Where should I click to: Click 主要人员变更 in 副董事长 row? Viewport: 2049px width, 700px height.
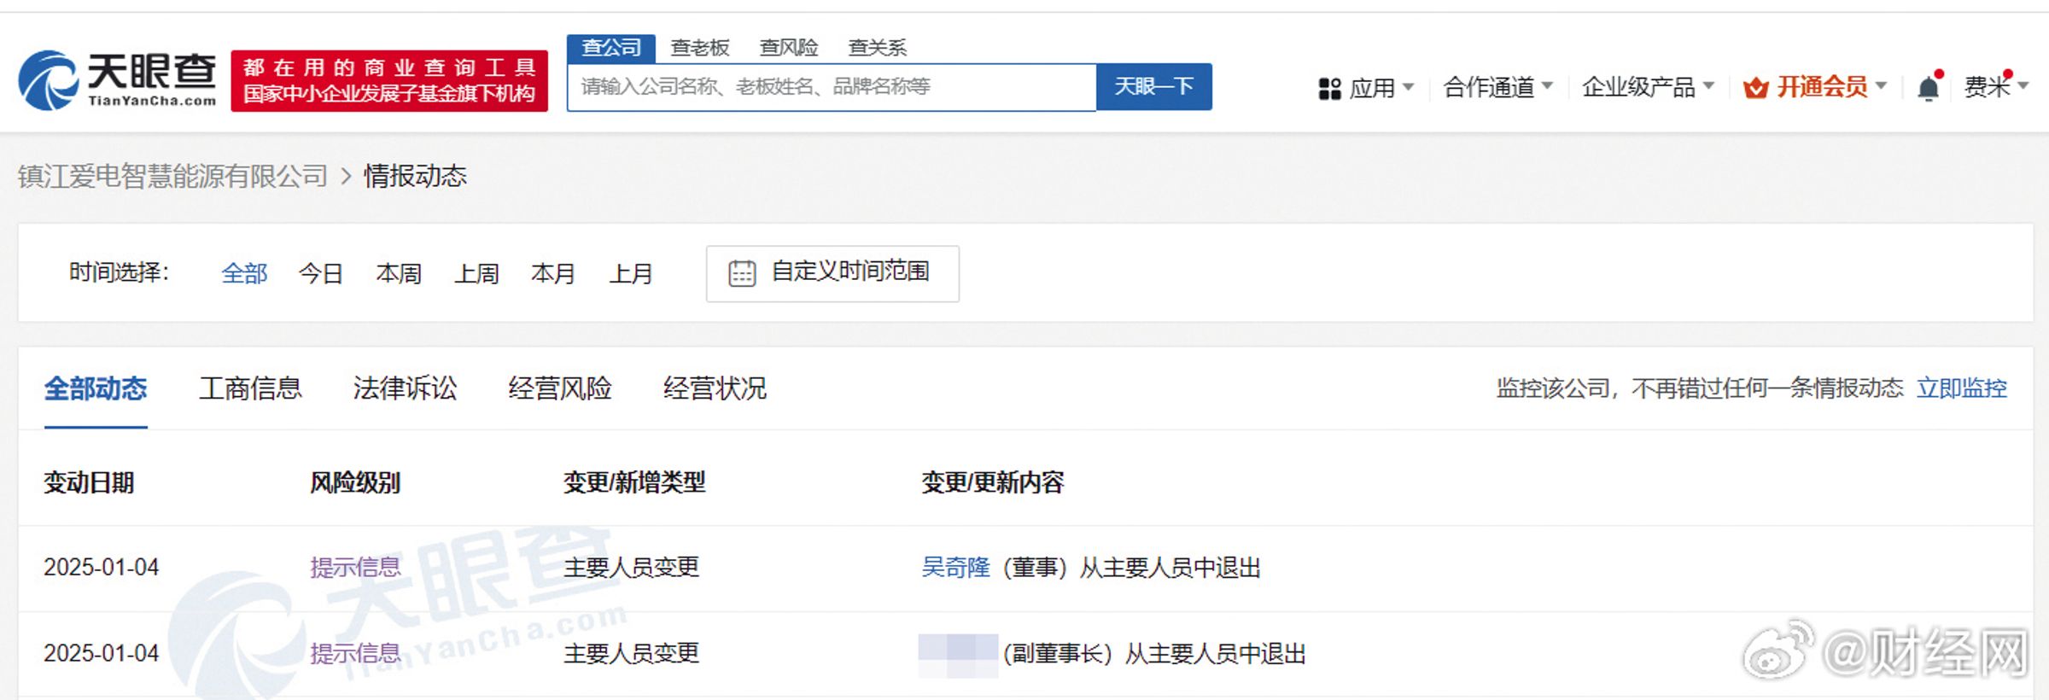coord(632,654)
